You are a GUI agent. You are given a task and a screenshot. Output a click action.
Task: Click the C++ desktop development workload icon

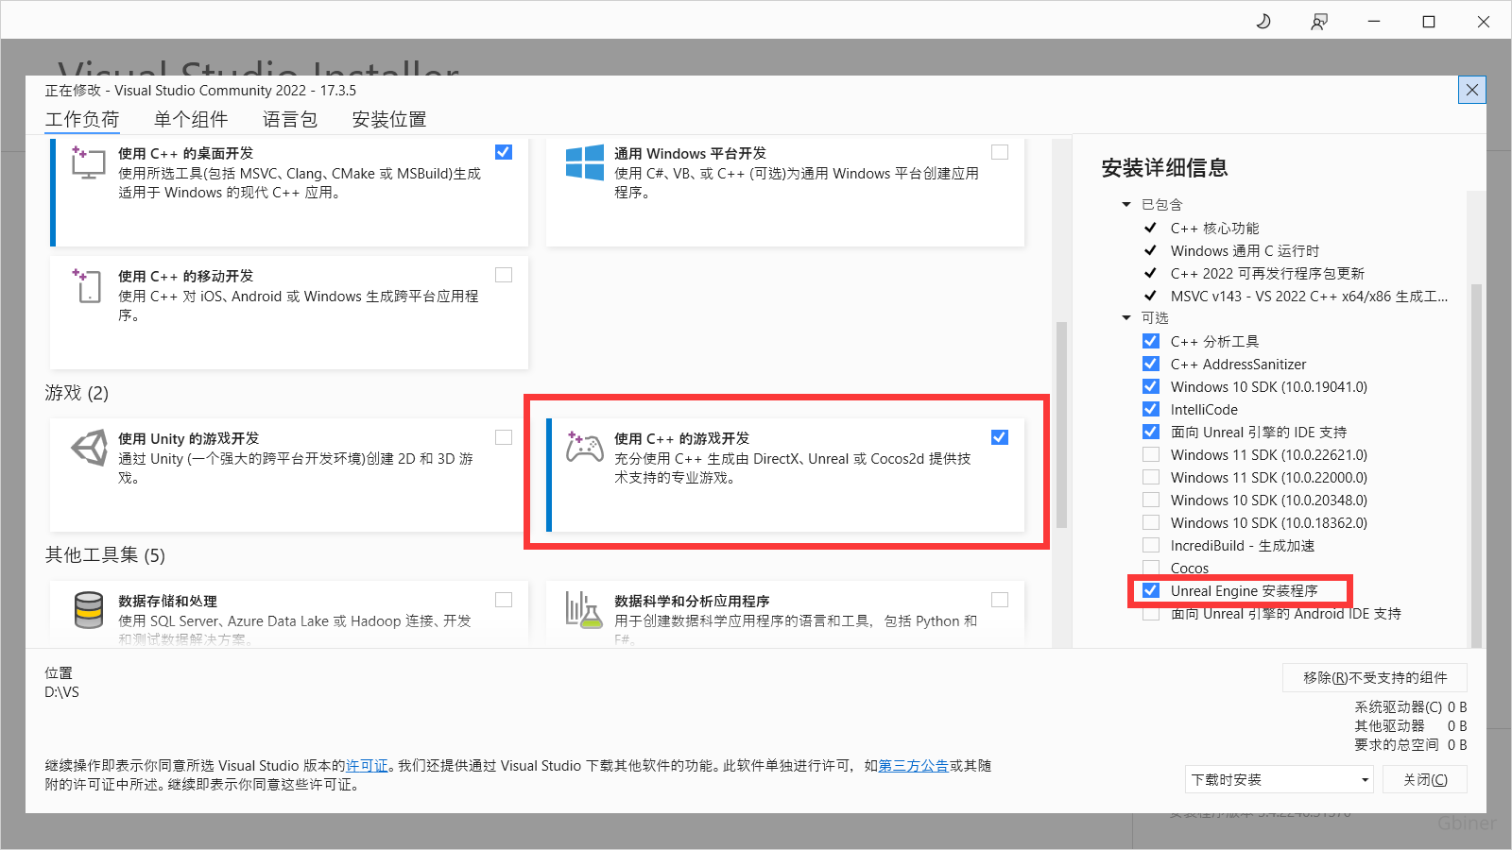88,163
